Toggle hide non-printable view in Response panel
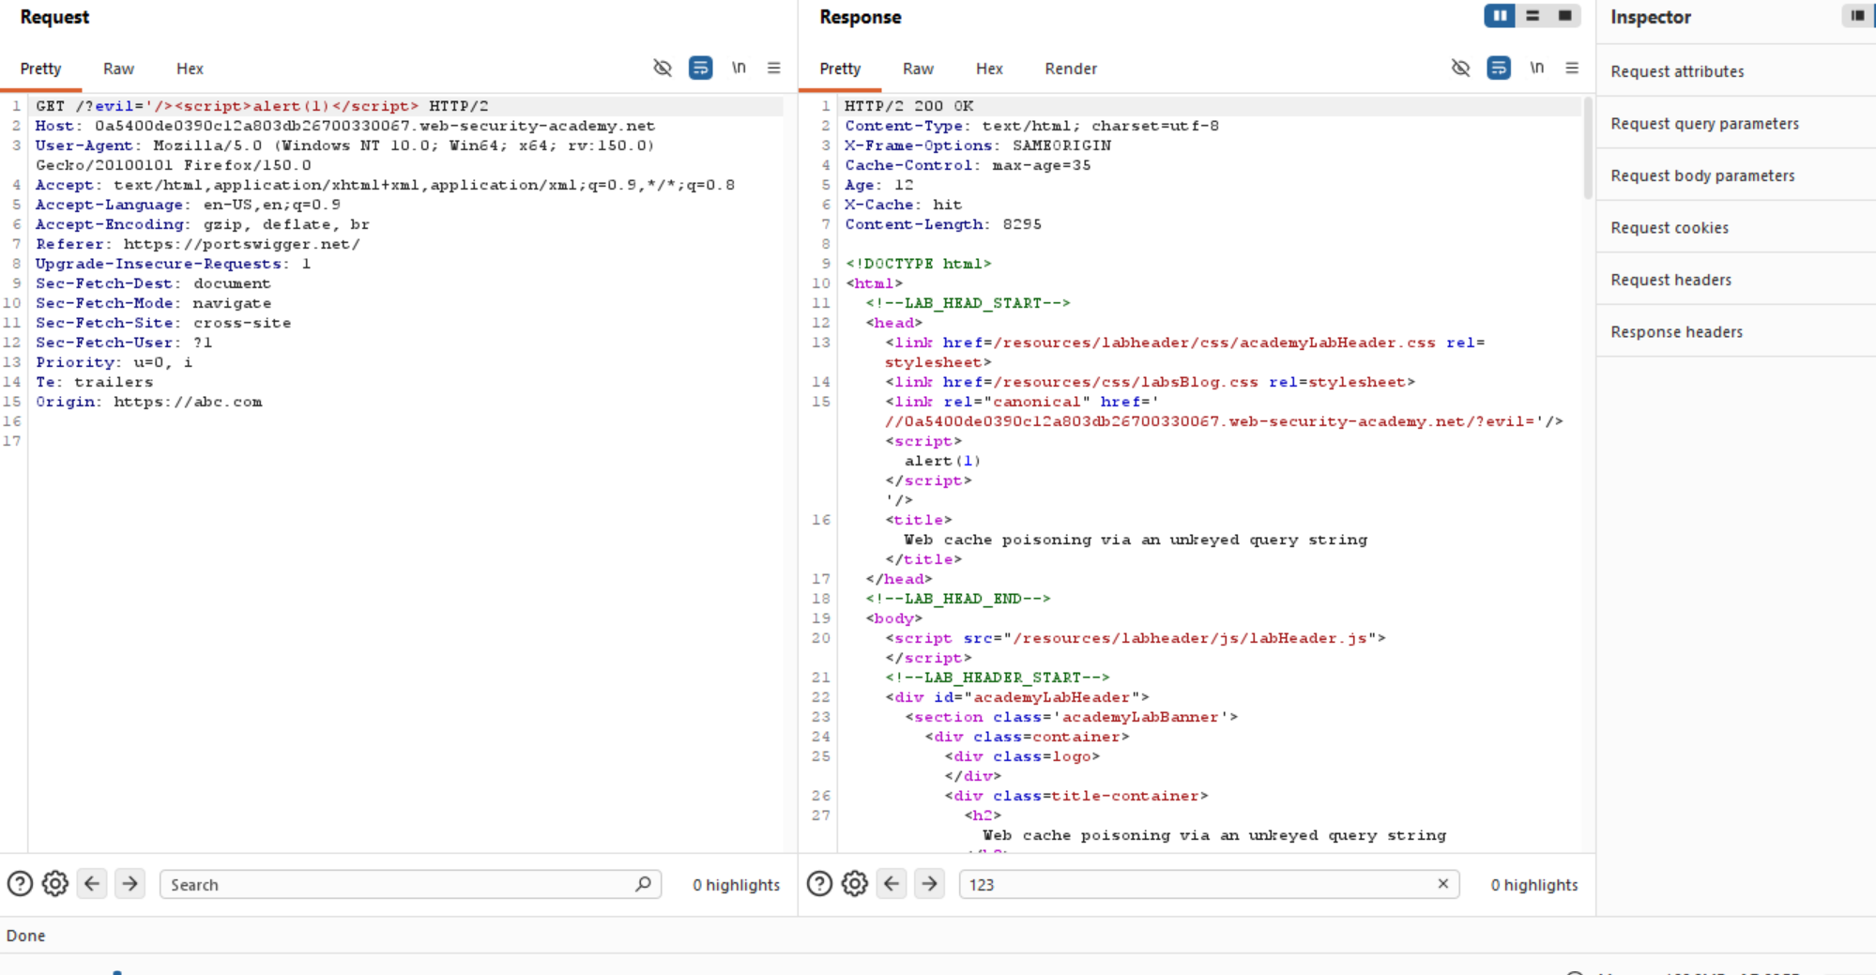Image resolution: width=1876 pixels, height=975 pixels. tap(1460, 68)
